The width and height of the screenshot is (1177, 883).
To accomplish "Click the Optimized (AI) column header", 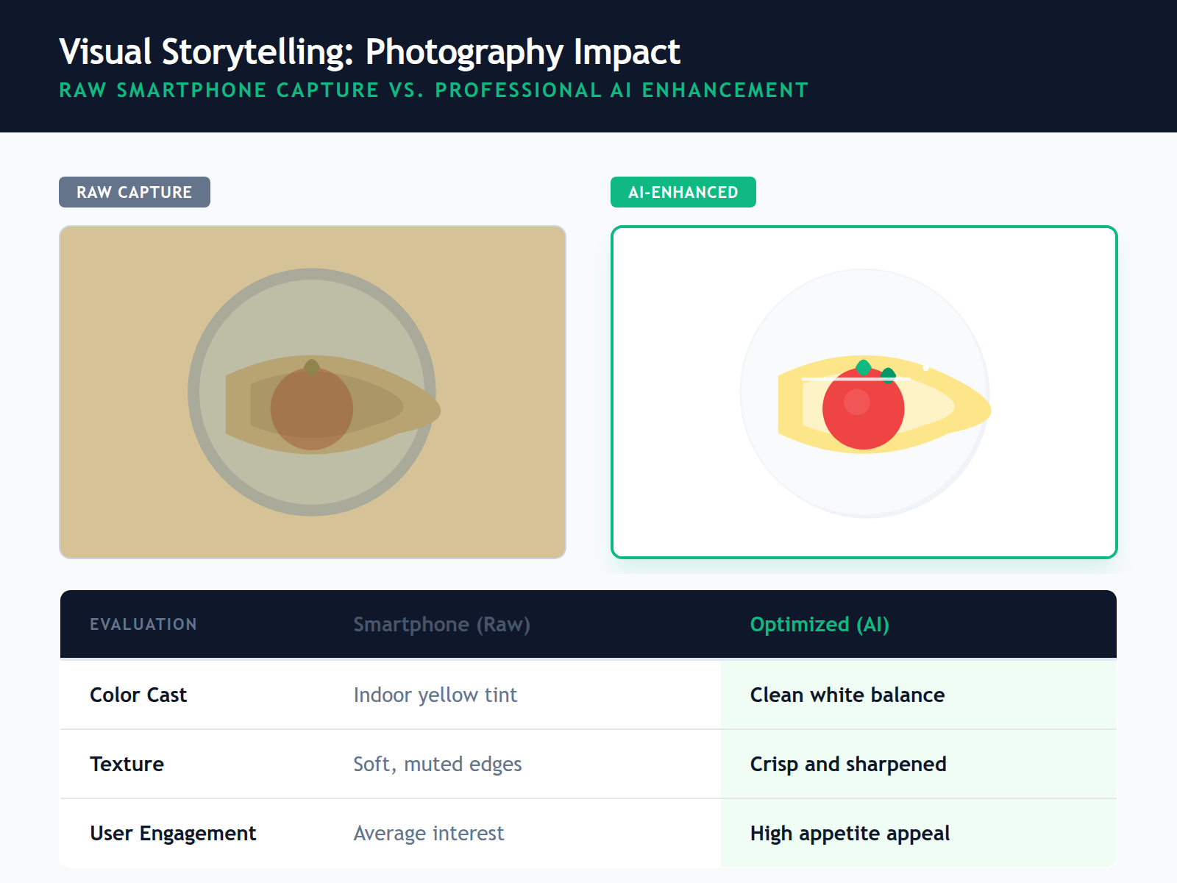I will 819,624.
